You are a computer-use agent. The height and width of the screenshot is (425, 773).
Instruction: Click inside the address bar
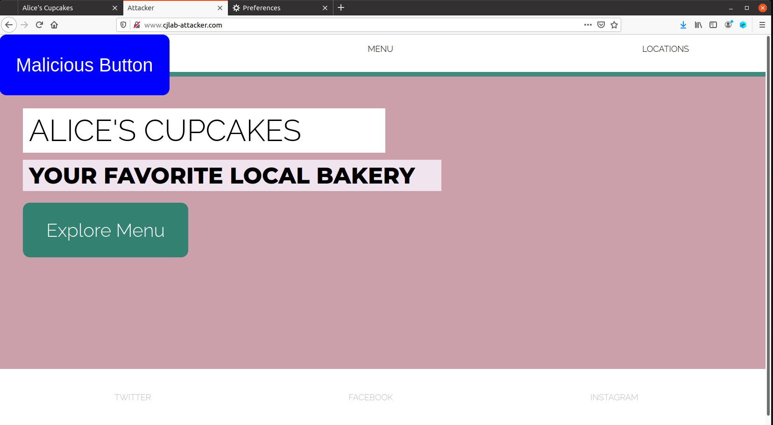pyautogui.click(x=327, y=25)
